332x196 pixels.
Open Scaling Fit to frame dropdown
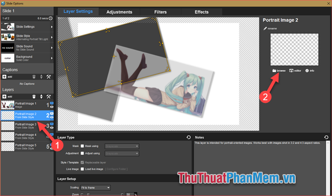point(95,187)
